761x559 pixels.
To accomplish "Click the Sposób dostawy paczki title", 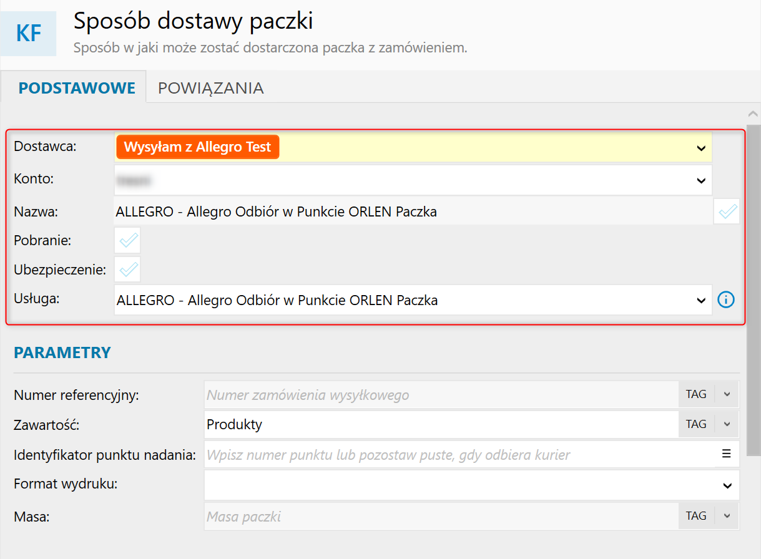I will (x=194, y=21).
